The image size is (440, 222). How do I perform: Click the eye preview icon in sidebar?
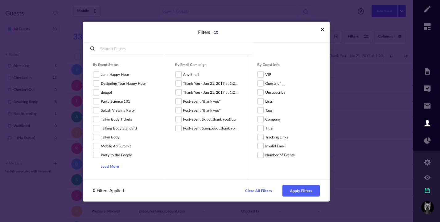click(x=427, y=178)
